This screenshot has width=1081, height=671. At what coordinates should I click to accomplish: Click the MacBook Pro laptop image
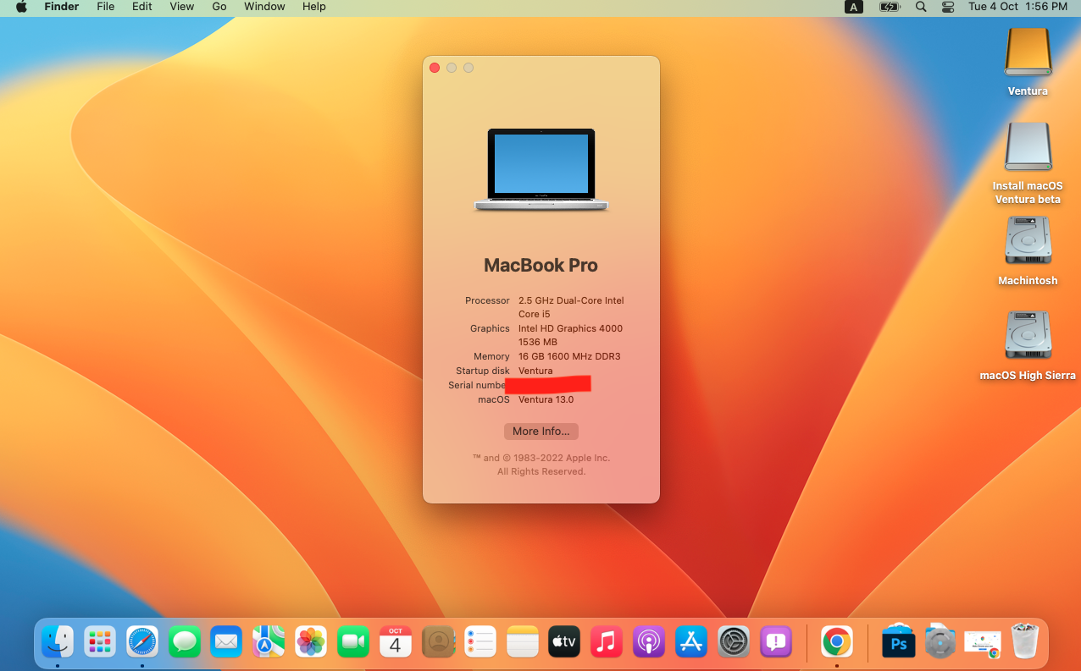click(541, 169)
